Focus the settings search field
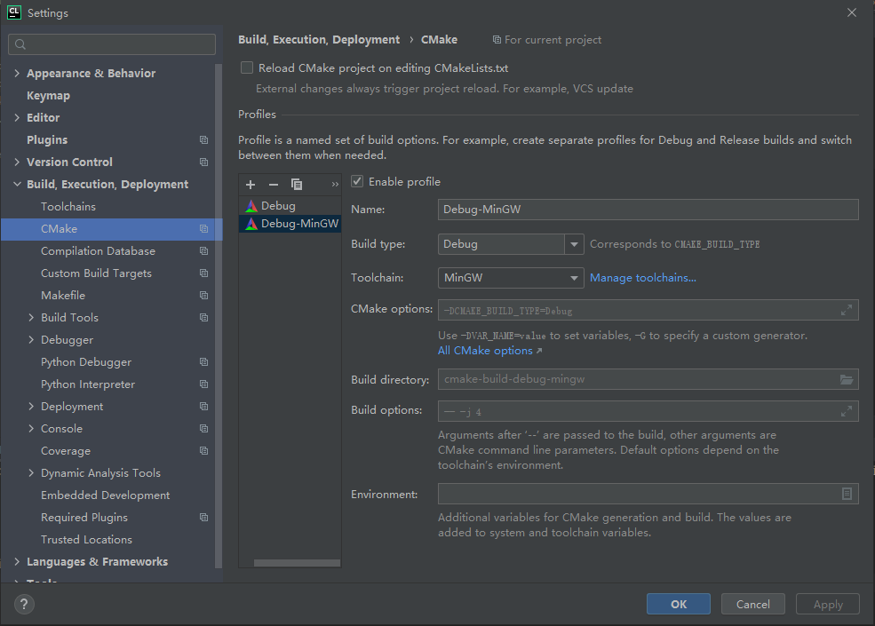The height and width of the screenshot is (626, 875). point(112,44)
